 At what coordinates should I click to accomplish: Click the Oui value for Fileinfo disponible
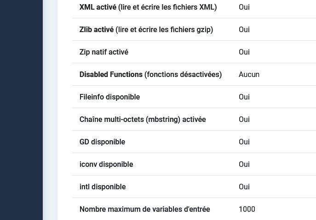pyautogui.click(x=244, y=97)
